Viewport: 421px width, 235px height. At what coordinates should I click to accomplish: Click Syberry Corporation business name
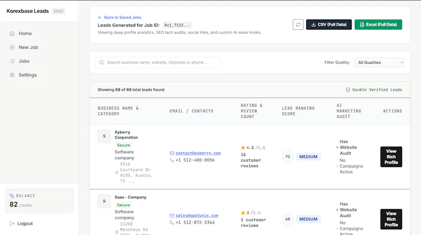[x=126, y=135]
